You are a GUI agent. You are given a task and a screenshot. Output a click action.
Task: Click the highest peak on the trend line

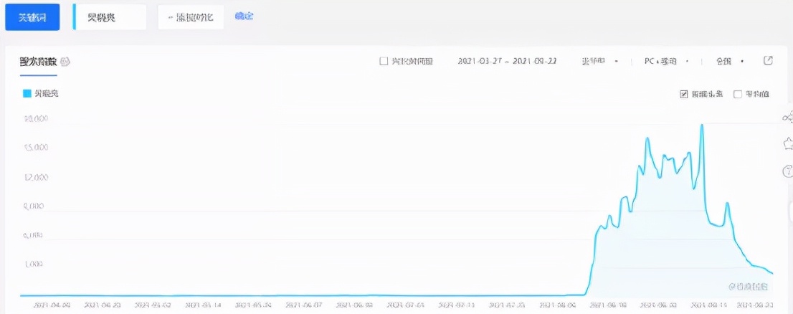(701, 125)
